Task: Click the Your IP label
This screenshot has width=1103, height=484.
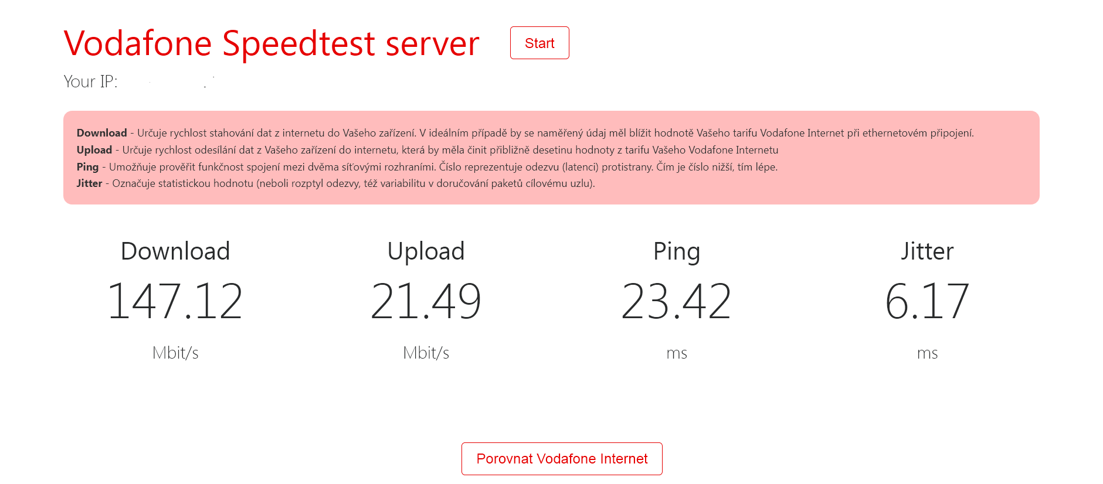Action: click(x=90, y=81)
